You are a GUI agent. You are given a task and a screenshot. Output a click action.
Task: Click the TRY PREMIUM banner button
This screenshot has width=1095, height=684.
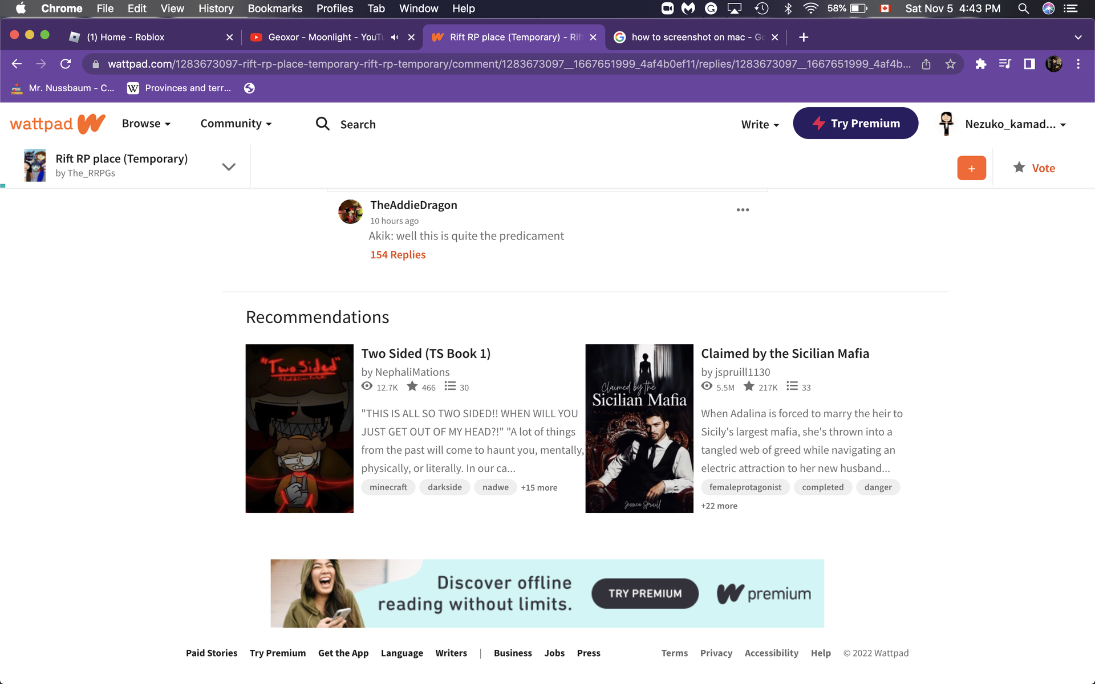point(645,593)
